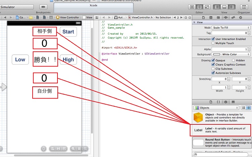The height and width of the screenshot is (157, 252).
Task: Click the High button on canvas
Action: click(68, 60)
